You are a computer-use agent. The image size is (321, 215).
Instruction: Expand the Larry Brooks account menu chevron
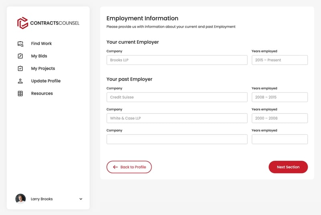[81, 199]
